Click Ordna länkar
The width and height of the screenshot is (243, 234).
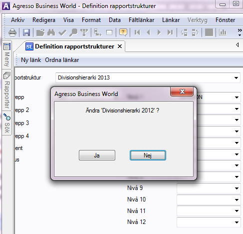(62, 60)
